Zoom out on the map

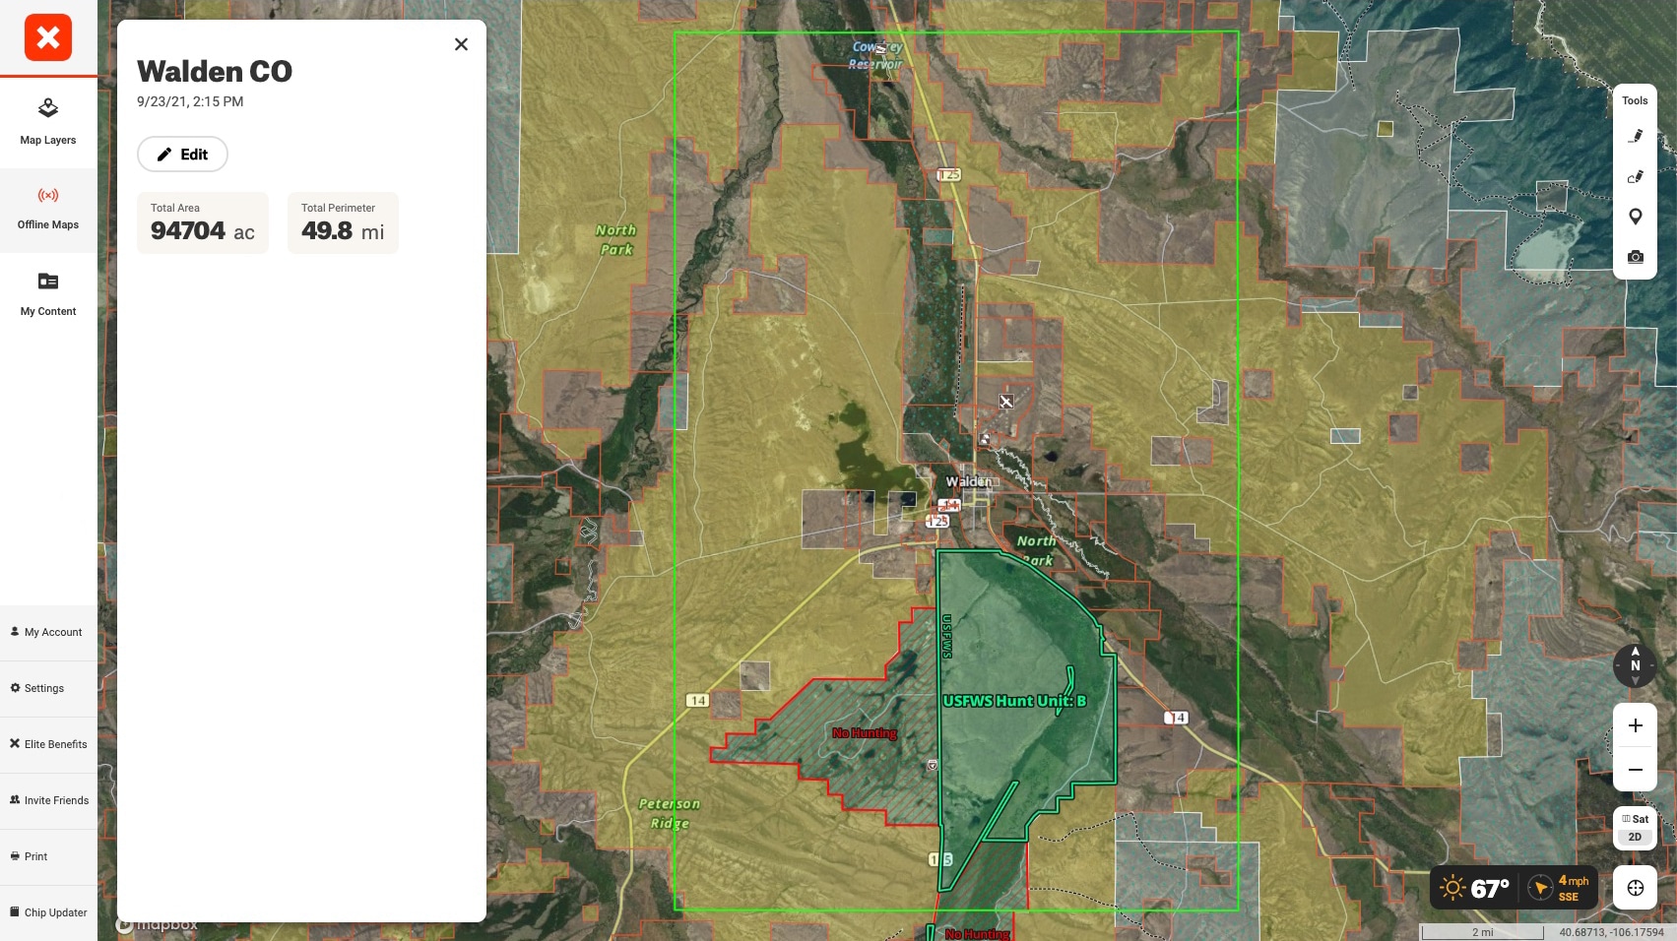pos(1635,770)
